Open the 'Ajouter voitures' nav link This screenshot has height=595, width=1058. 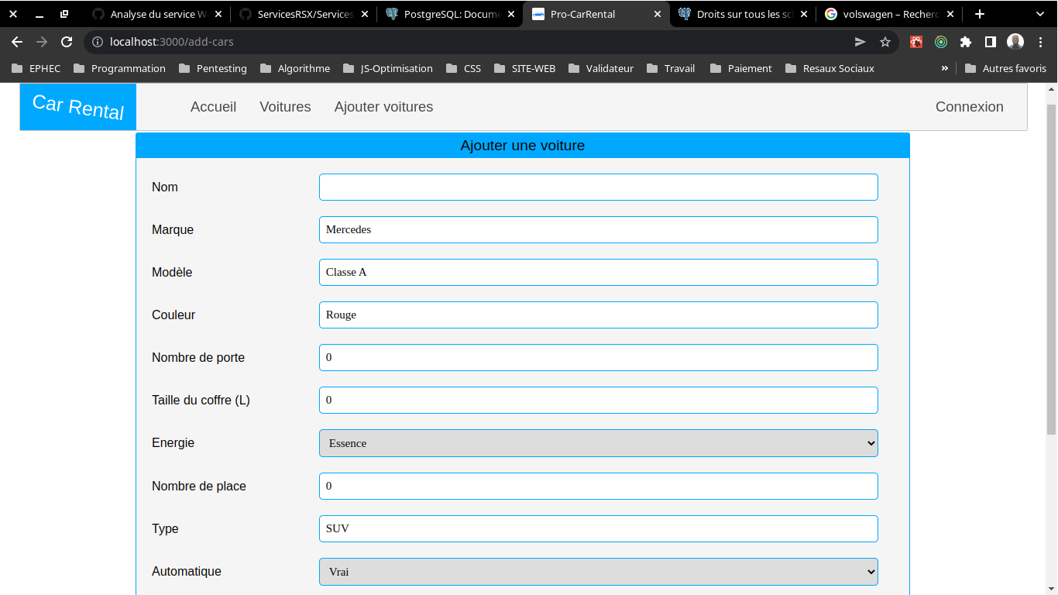pos(383,107)
